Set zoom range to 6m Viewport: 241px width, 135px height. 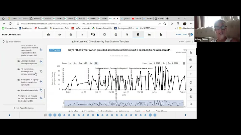[x=80, y=63]
